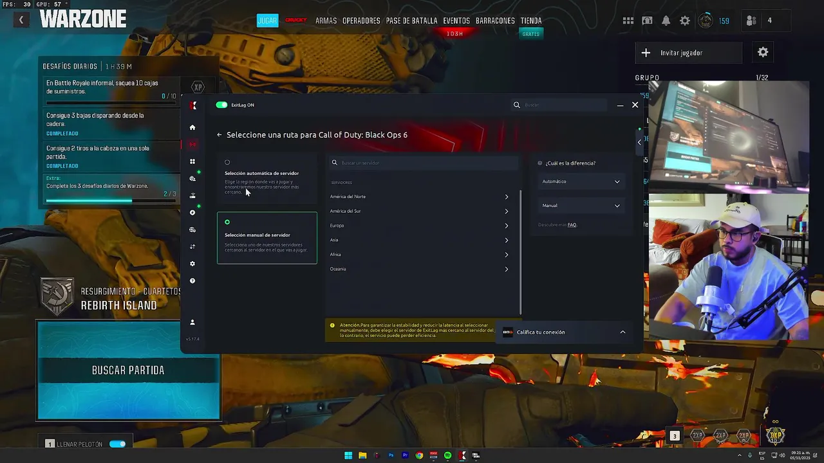Open the TIENDA tab
This screenshot has height=463, width=824.
click(531, 21)
